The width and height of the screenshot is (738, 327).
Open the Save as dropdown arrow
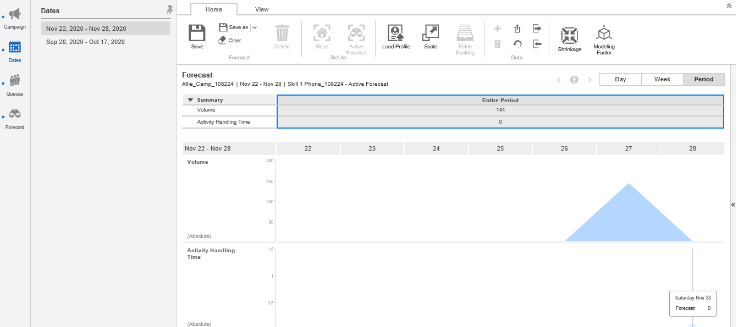click(x=255, y=27)
